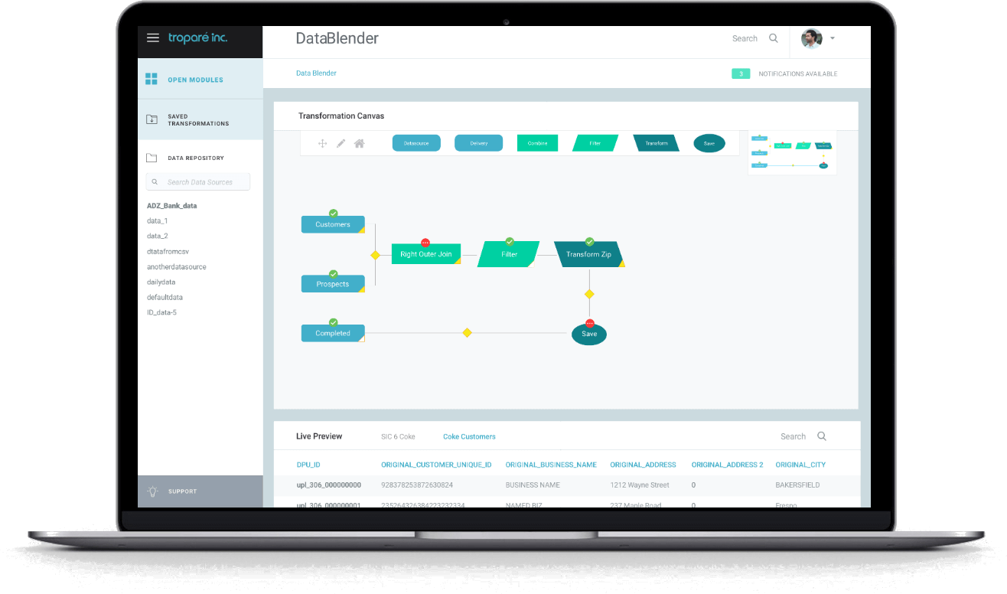The height and width of the screenshot is (594, 1007).
Task: Click the Data Blender breadcrumb link
Action: [x=316, y=73]
